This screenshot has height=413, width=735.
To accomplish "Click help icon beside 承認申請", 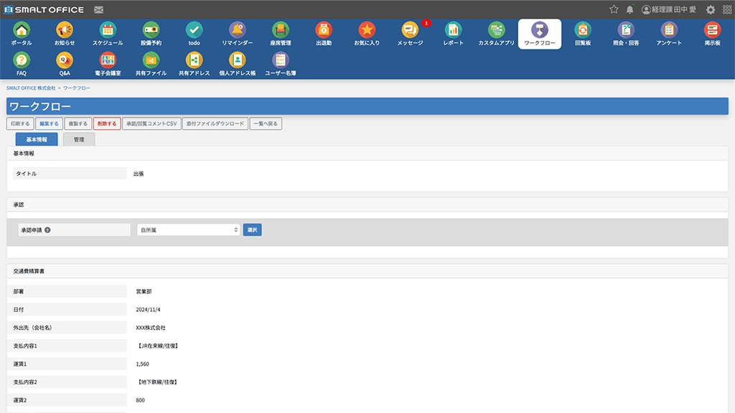I will (47, 230).
